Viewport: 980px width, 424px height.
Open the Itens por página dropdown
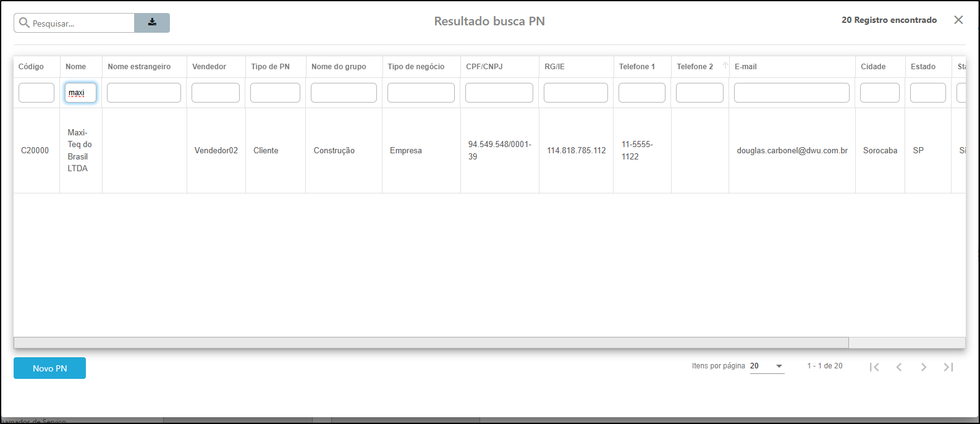click(767, 367)
